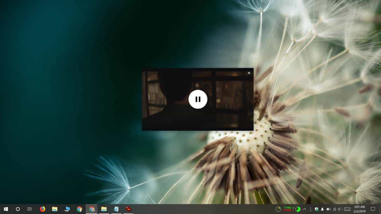The width and height of the screenshot is (381, 214).
Task: Close the picture-in-picture video window
Action: point(249,73)
